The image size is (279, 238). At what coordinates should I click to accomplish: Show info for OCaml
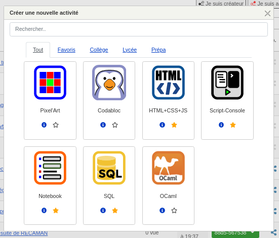pos(162,211)
